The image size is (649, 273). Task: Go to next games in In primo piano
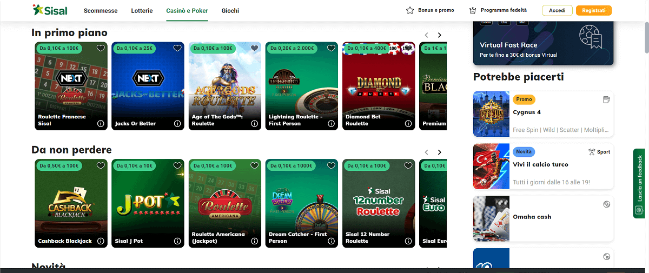440,35
